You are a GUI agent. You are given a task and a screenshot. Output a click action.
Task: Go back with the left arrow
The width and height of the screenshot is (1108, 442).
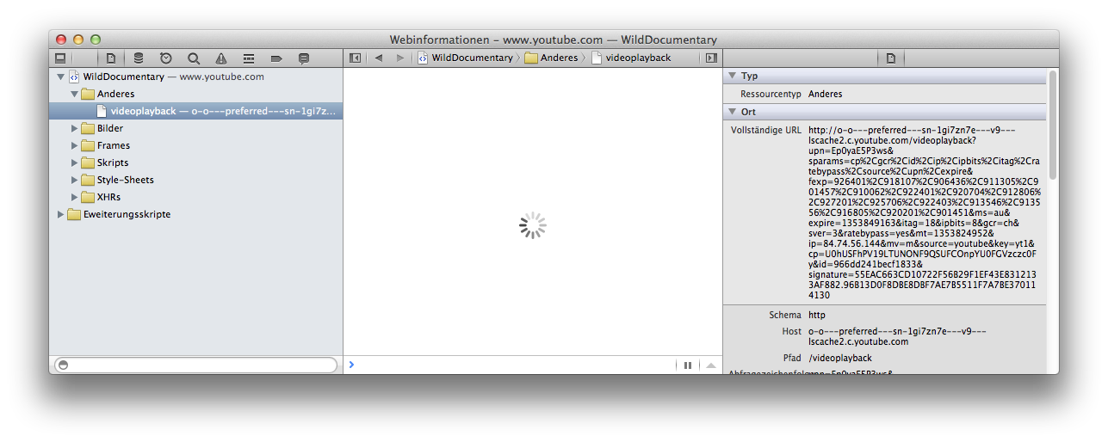click(x=379, y=58)
